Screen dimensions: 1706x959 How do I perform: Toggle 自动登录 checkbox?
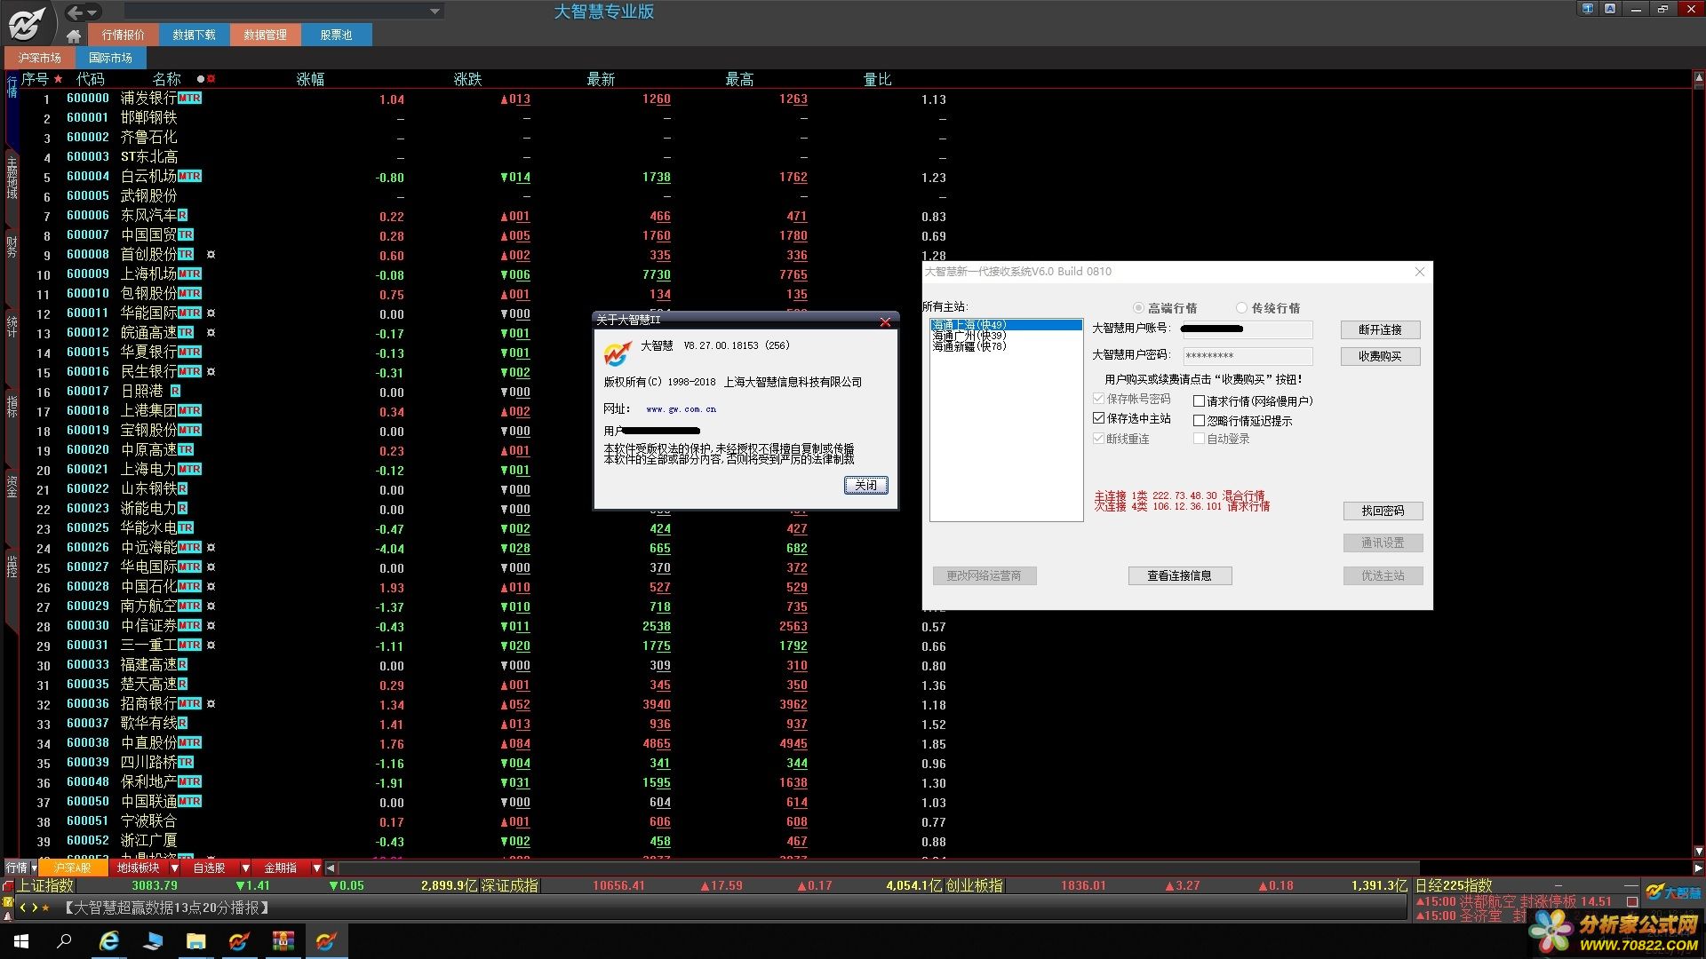coord(1199,439)
